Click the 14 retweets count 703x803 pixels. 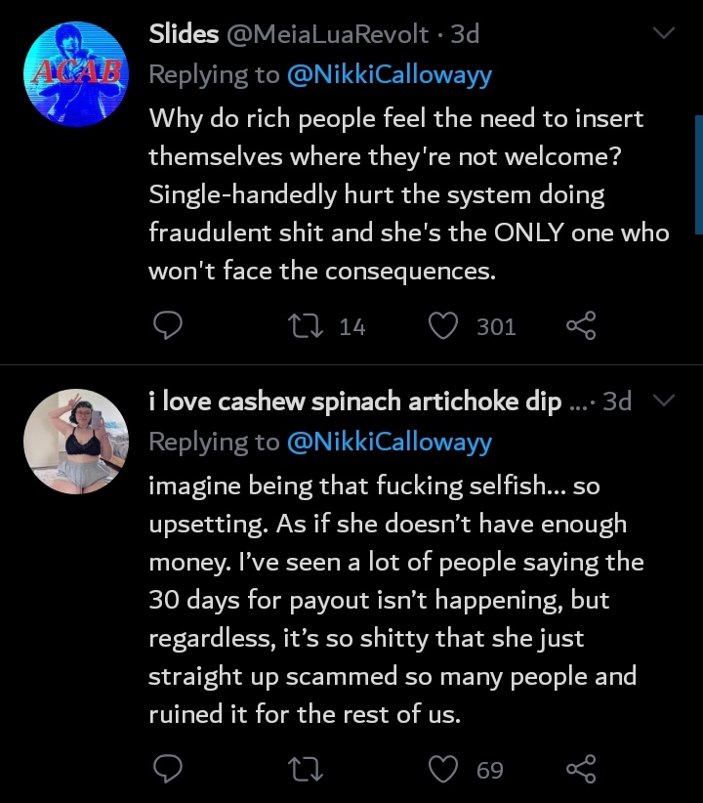click(x=351, y=326)
